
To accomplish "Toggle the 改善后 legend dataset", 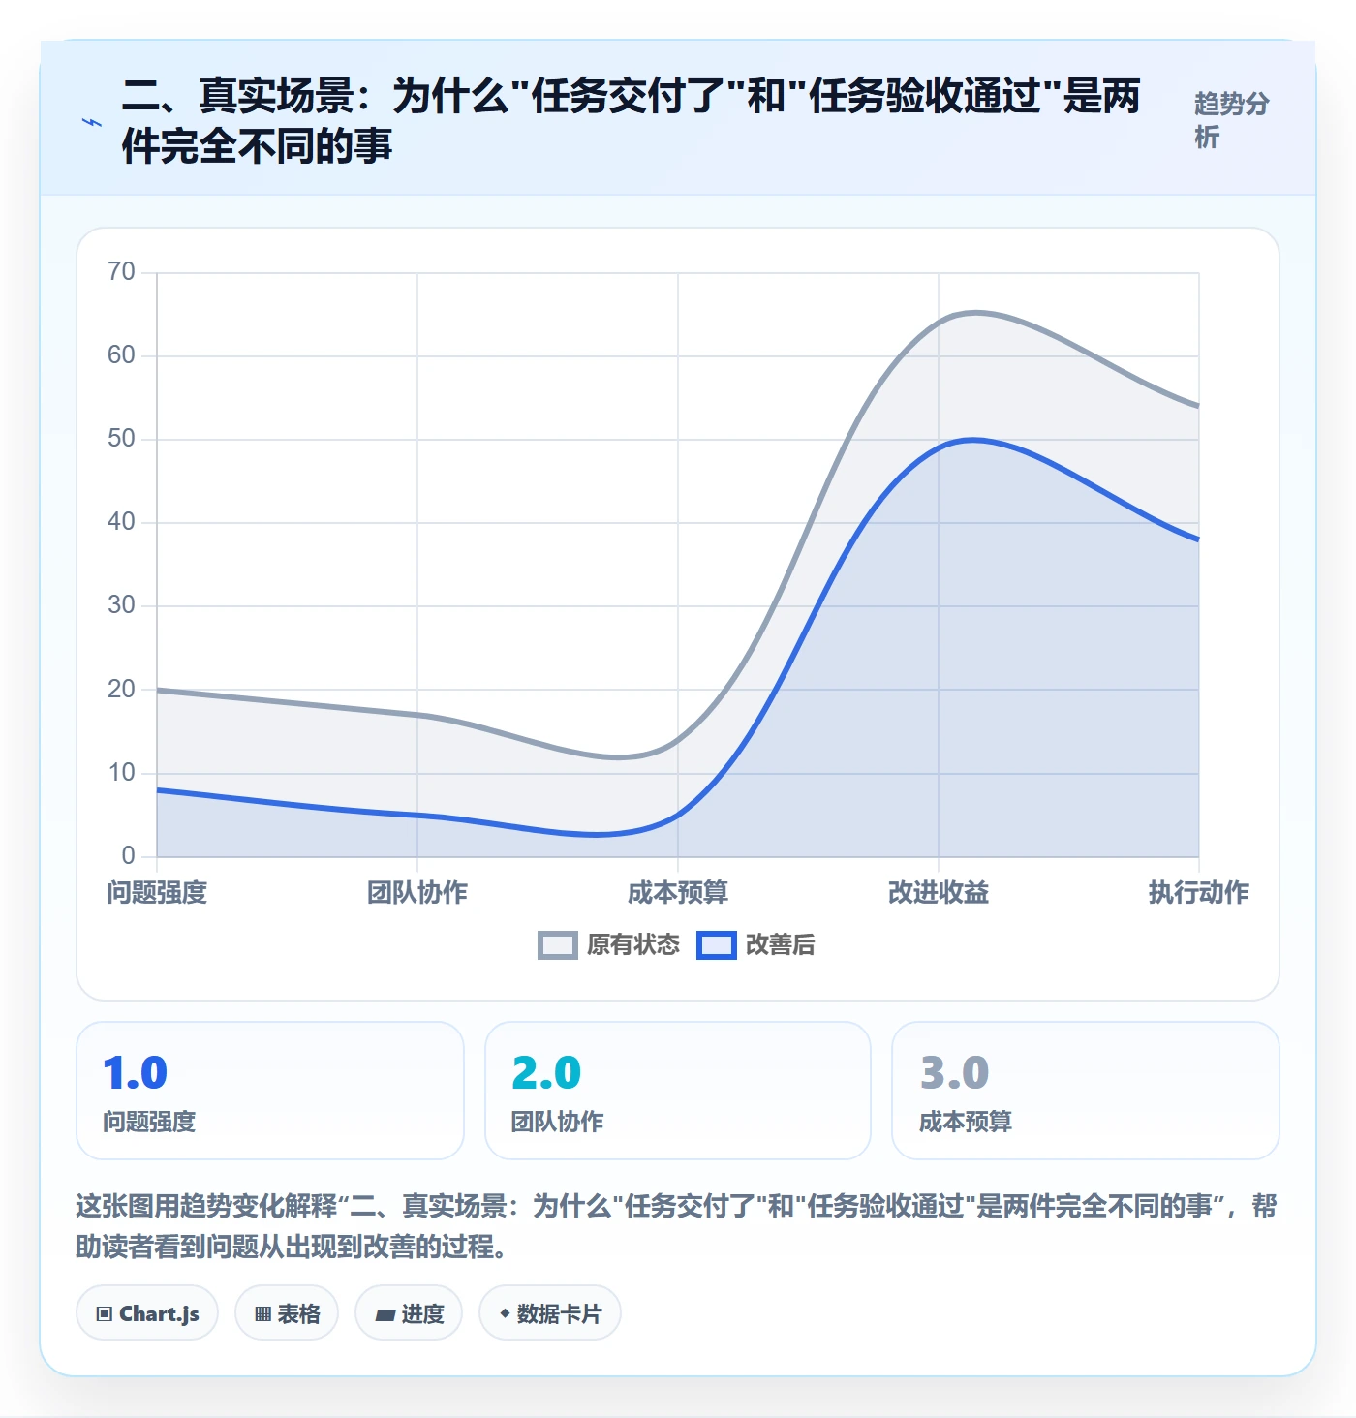I will [756, 944].
